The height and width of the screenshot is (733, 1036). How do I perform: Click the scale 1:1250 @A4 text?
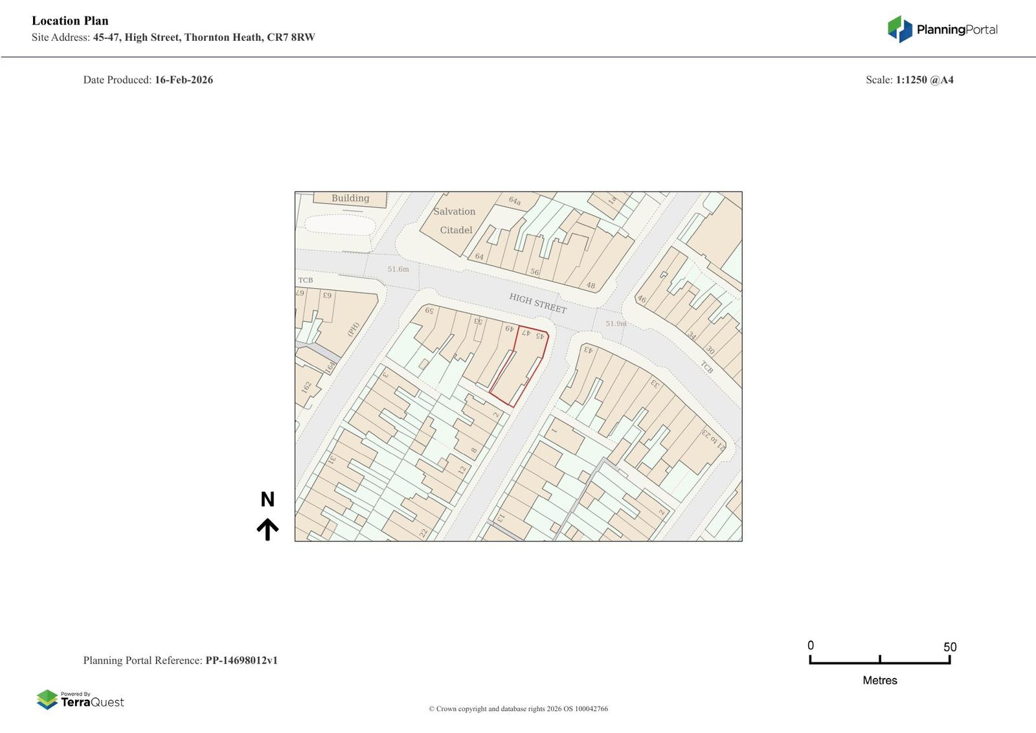[924, 80]
